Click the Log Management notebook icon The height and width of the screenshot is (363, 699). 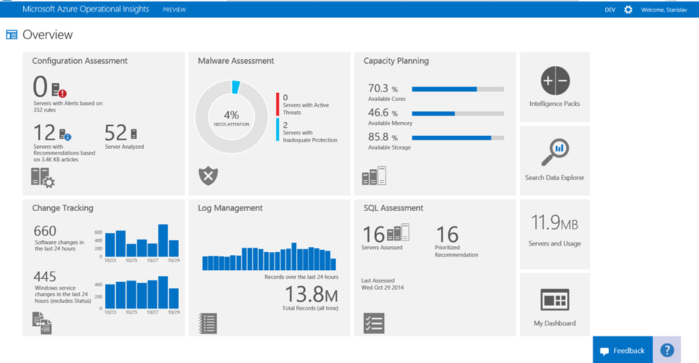[x=208, y=322]
